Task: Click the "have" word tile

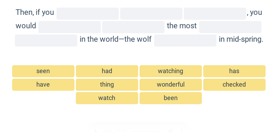Action: click(43, 85)
